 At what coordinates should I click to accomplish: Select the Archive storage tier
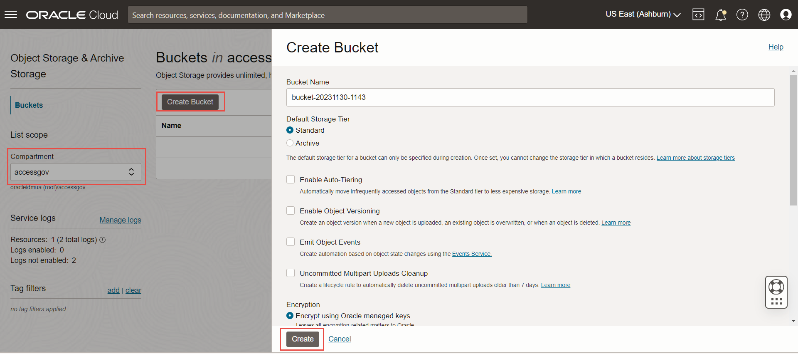tap(290, 143)
